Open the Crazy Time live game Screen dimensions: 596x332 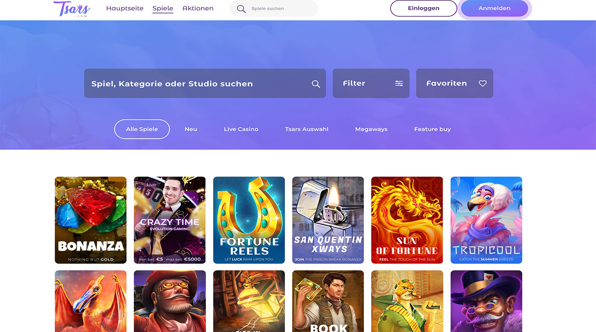tap(170, 220)
